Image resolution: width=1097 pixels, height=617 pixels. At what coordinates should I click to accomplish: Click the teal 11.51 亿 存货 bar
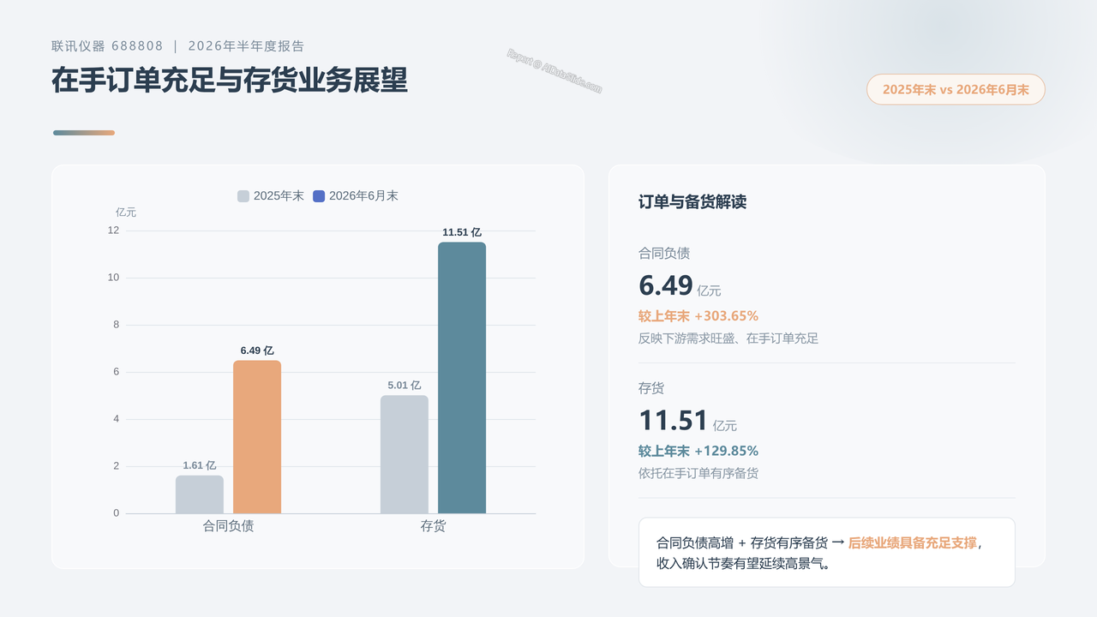(x=462, y=378)
